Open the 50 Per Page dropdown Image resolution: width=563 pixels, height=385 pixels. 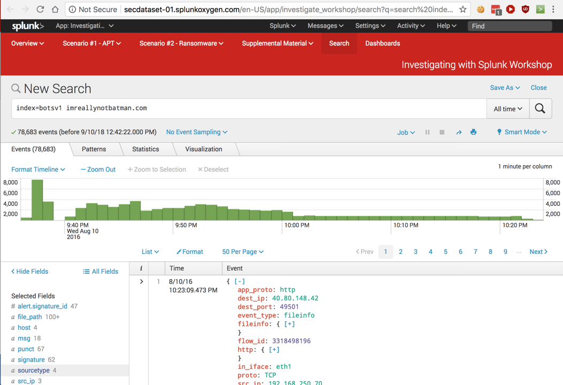click(243, 252)
